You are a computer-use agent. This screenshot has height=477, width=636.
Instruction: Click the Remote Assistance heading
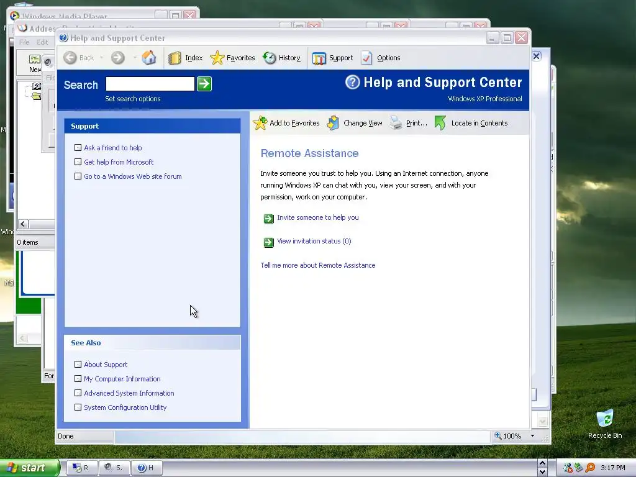(309, 153)
